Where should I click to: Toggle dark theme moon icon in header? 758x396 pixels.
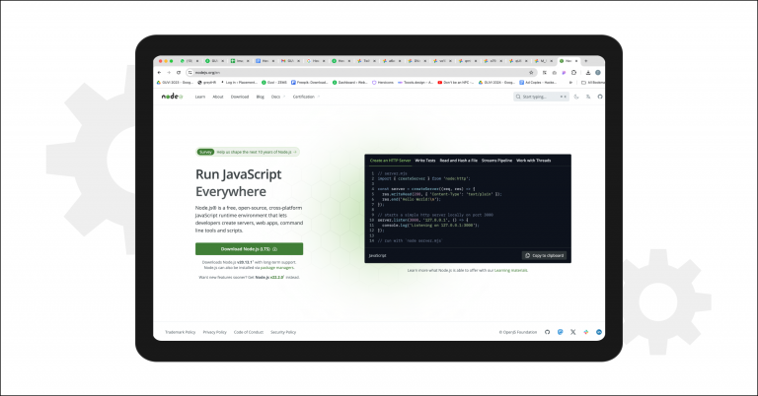pos(576,97)
